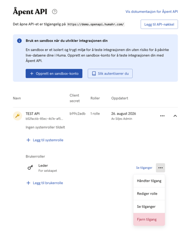Click the Roller column header

click(95, 98)
